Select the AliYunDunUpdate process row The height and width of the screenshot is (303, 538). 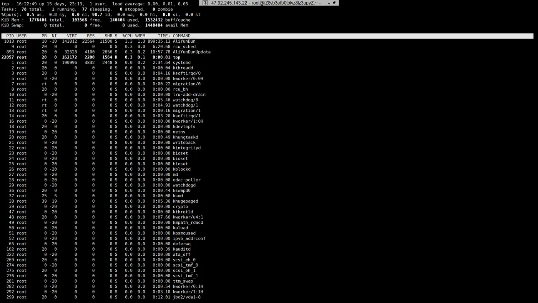[x=106, y=52]
